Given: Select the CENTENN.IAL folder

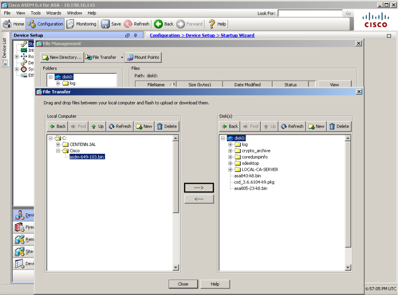Looking at the screenshot, I should click(83, 145).
